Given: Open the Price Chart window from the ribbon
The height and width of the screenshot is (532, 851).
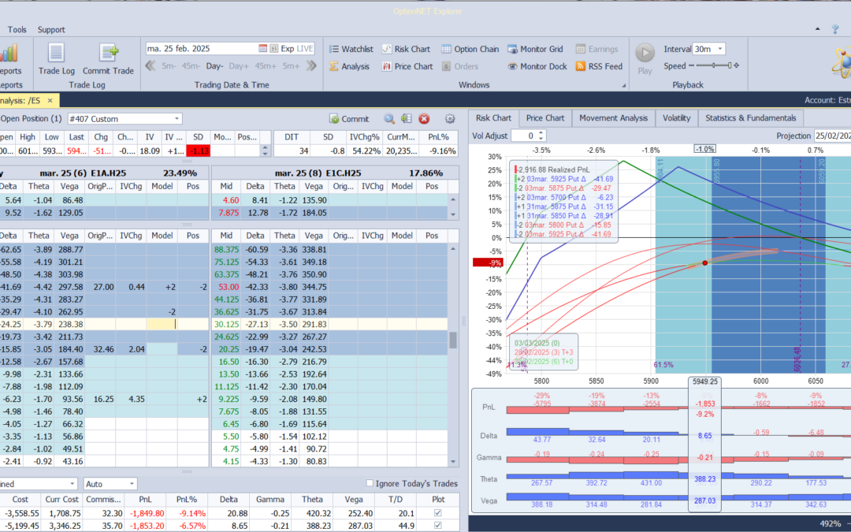Looking at the screenshot, I should [407, 66].
